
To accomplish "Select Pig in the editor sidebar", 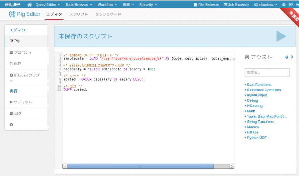I will click(x=26, y=41).
